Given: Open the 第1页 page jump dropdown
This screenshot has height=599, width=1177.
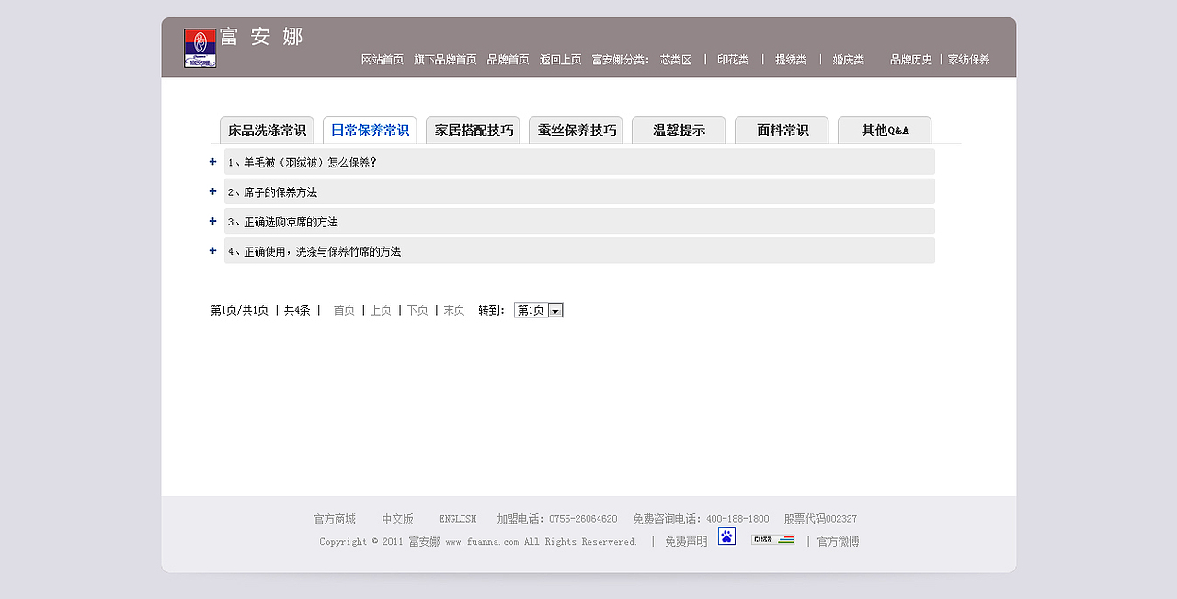Looking at the screenshot, I should pyautogui.click(x=539, y=310).
